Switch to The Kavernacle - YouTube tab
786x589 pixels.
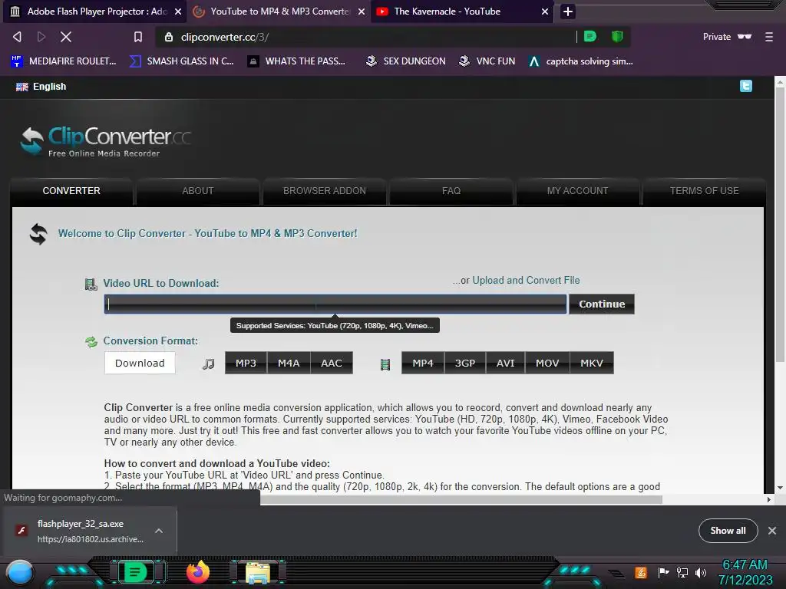click(x=461, y=12)
